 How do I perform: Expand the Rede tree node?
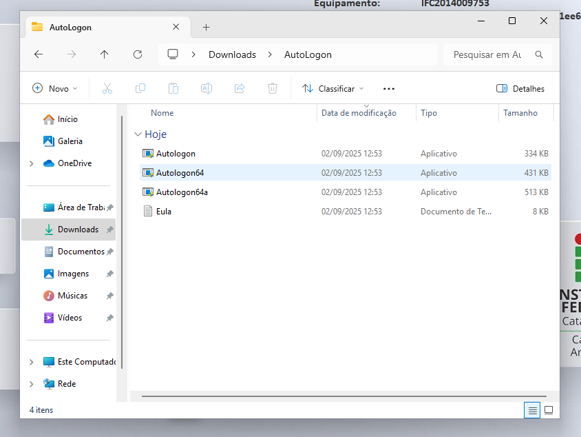[x=32, y=384]
